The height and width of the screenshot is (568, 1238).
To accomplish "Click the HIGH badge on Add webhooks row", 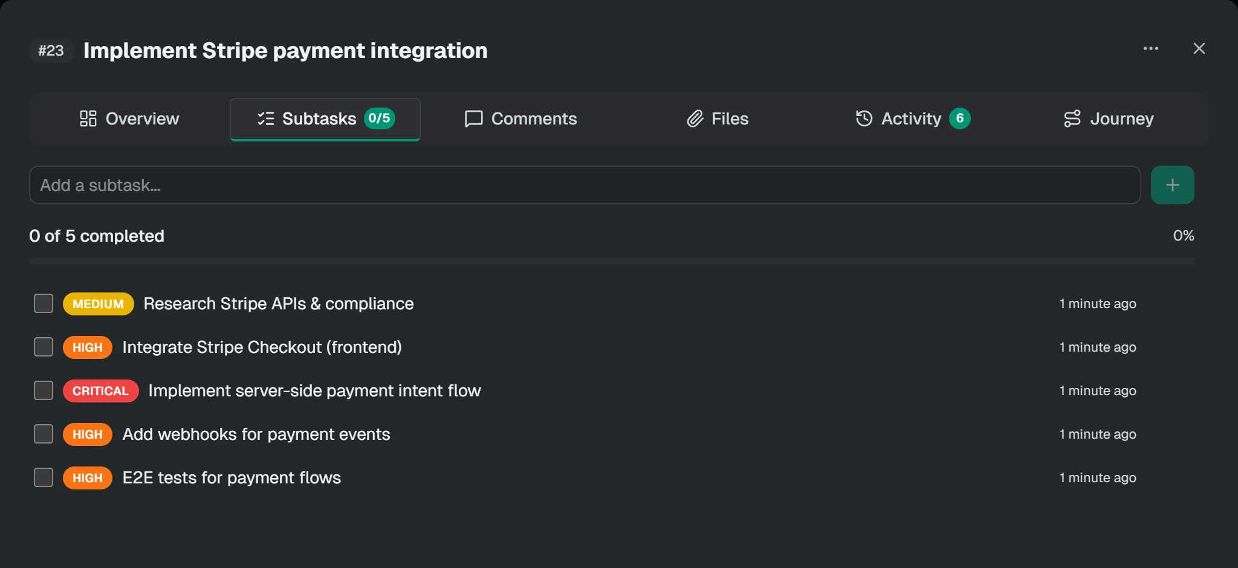I will (x=88, y=434).
